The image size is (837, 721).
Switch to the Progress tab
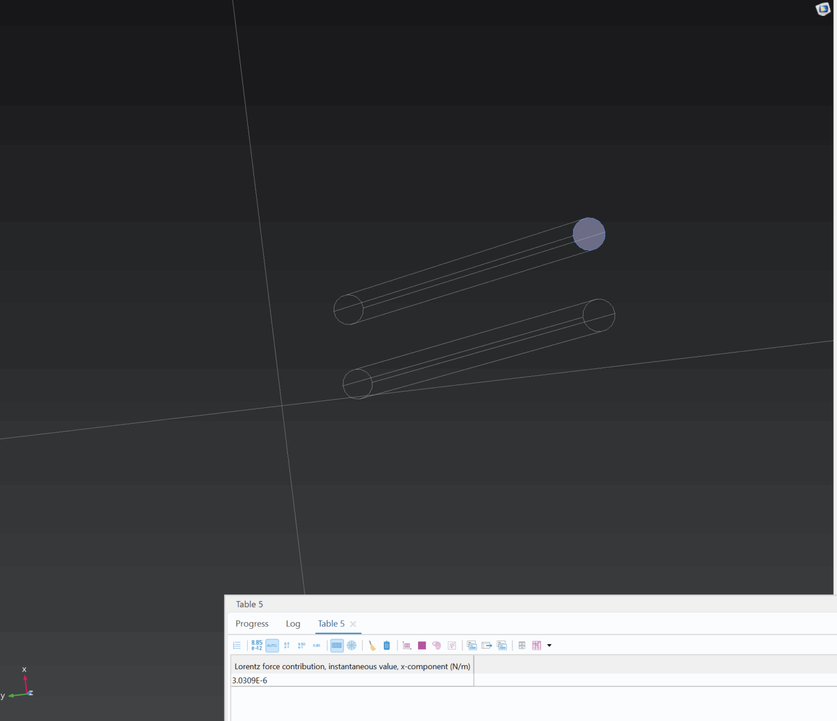252,623
